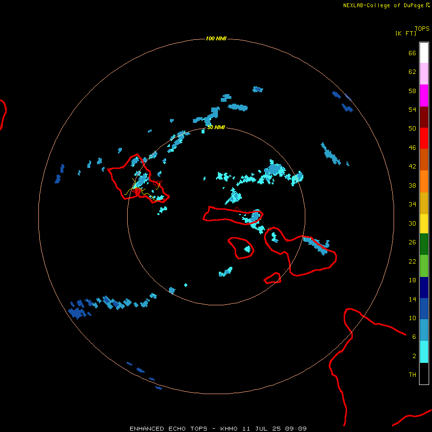Click the TOPS legend title
Screen dimensions: 432x432
[x=422, y=28]
